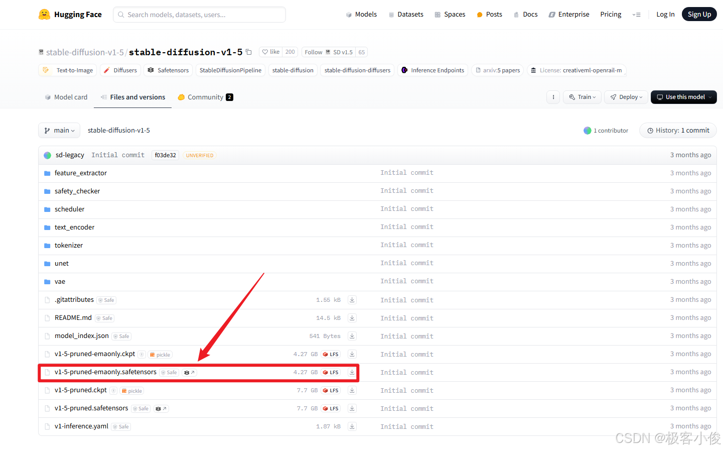Click the Log In link

point(665,15)
